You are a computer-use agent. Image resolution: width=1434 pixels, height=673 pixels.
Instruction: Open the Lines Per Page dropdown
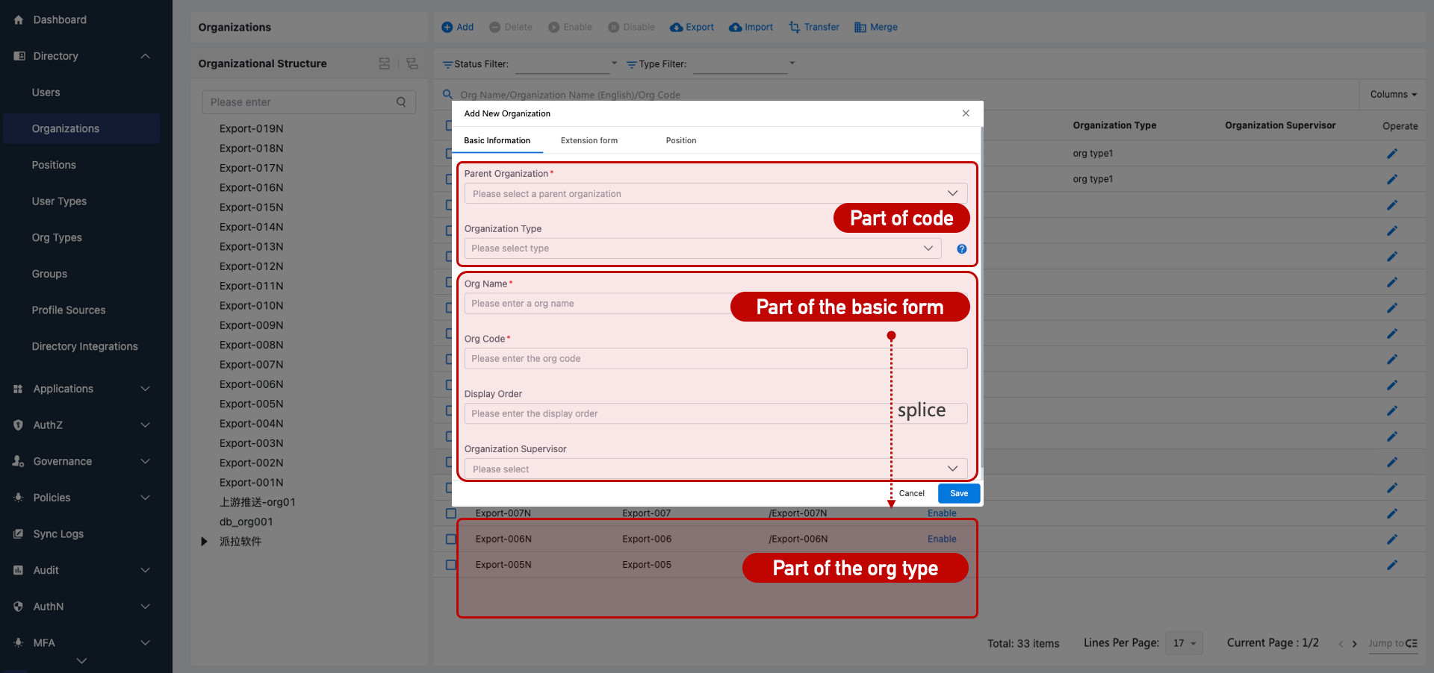click(1184, 642)
